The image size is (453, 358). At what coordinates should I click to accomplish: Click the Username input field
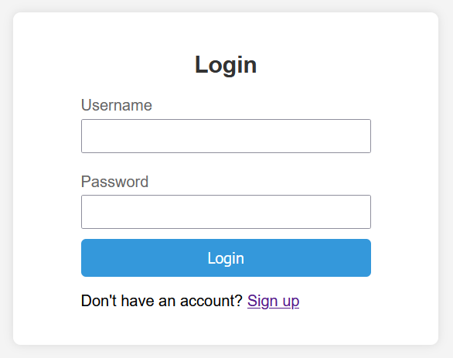[x=226, y=136]
